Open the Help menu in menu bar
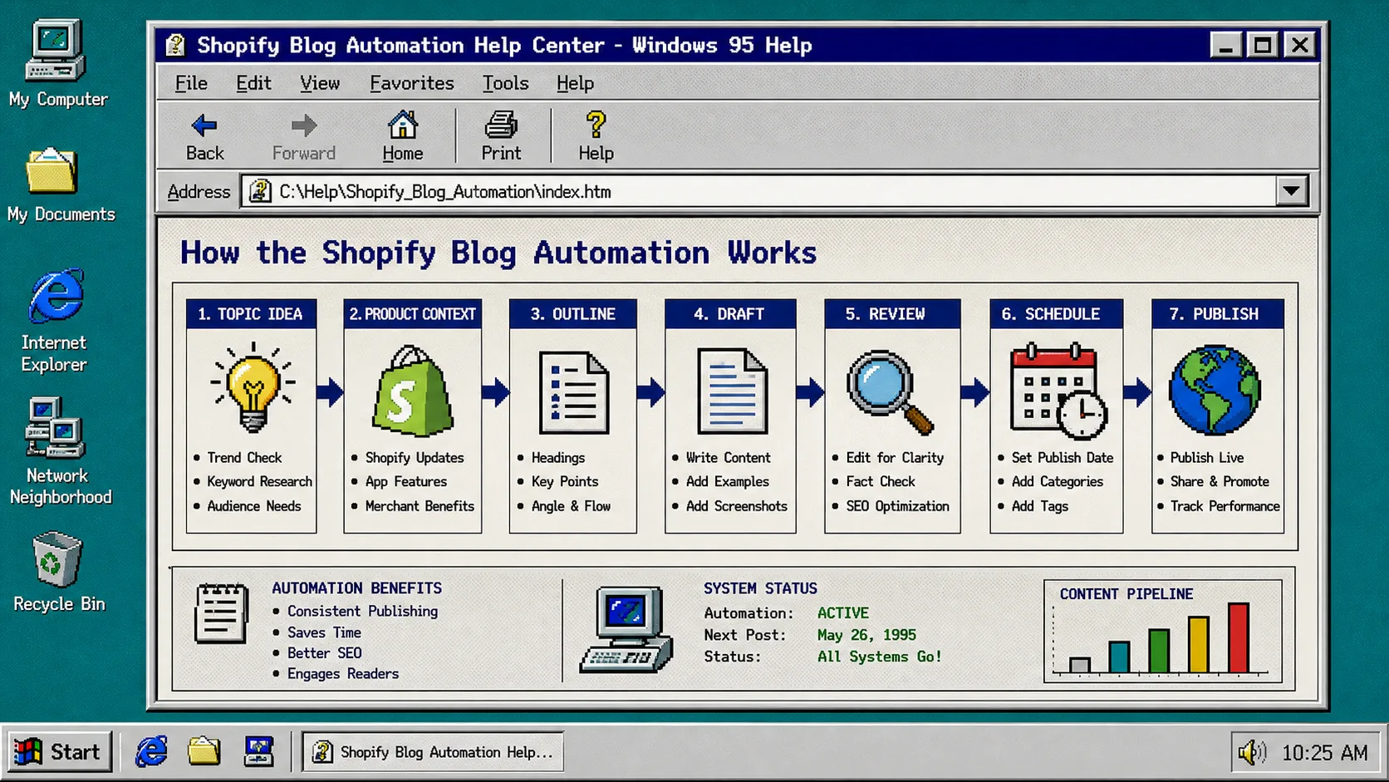The height and width of the screenshot is (782, 1389). click(575, 83)
